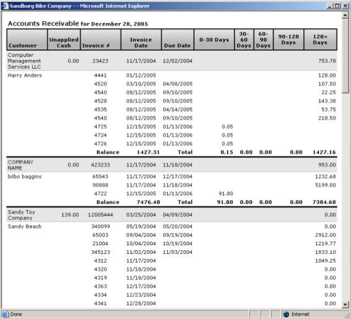
Task: Select the Harry Anders customer name
Action: pyautogui.click(x=25, y=76)
